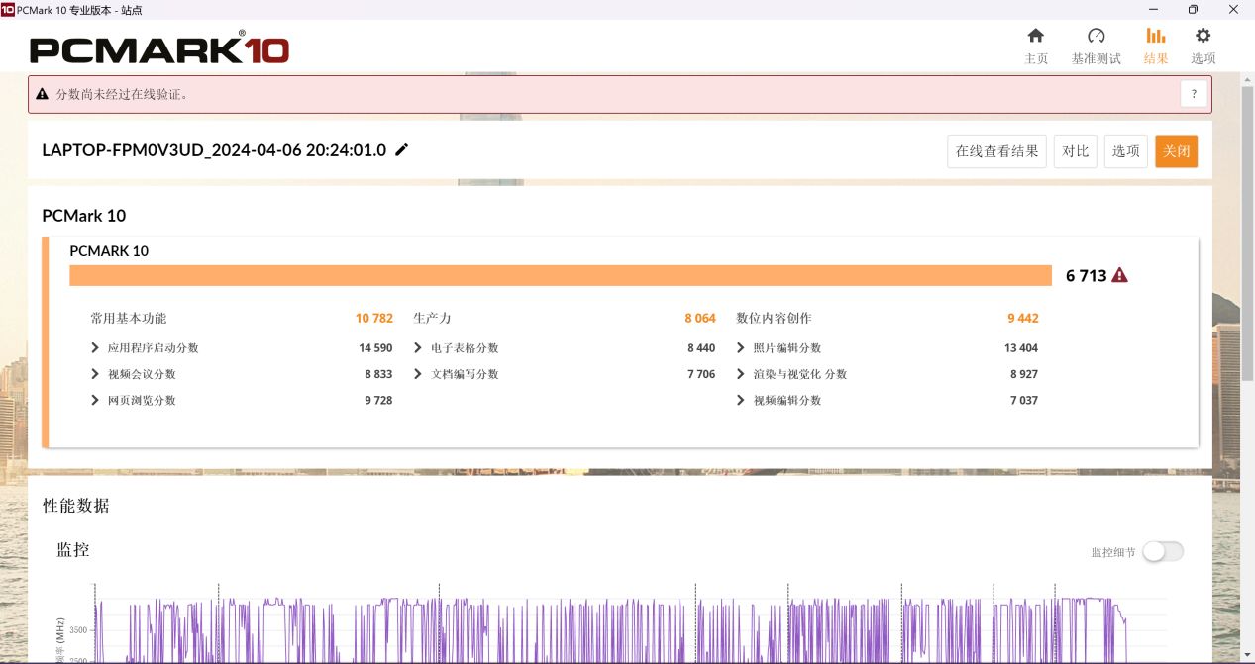Click the 14 590 app start-up score value
Screen dimensions: 1255x664
(375, 348)
